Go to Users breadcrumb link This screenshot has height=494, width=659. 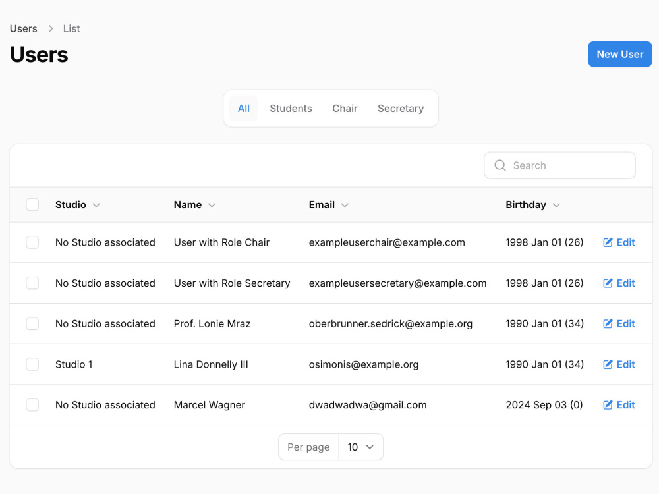[x=24, y=28]
